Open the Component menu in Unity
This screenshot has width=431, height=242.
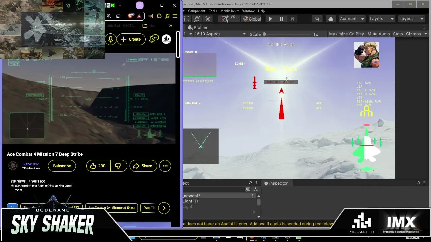click(197, 11)
